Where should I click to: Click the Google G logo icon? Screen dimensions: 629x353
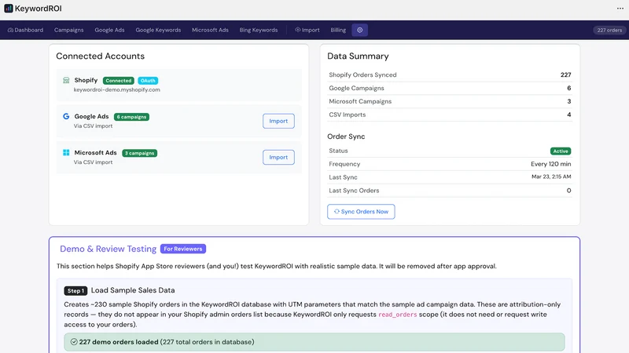click(66, 116)
